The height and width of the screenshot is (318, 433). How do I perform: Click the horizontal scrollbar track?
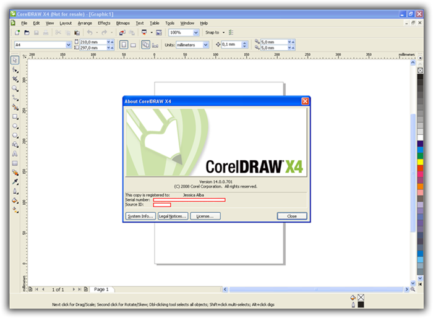coord(316,290)
